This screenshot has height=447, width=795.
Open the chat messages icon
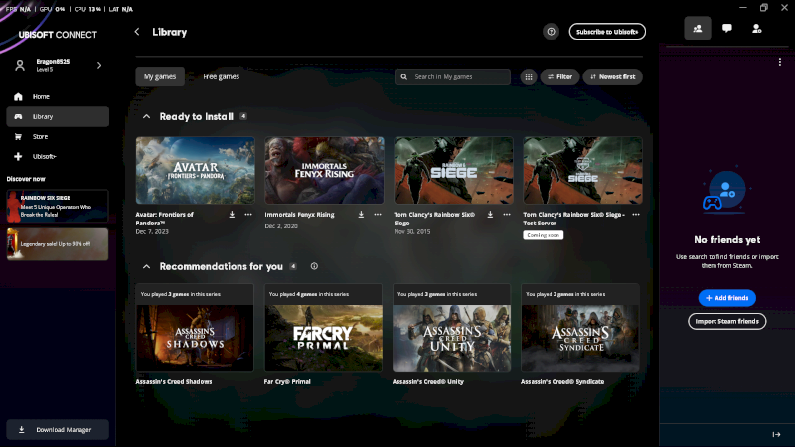click(x=727, y=29)
